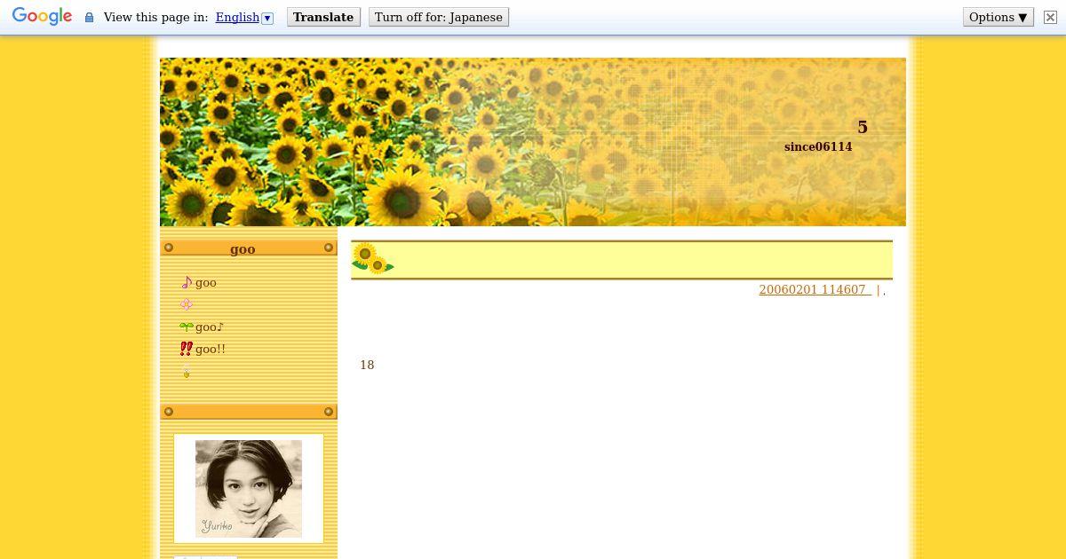
Task: Click the sunflower icon in the post header
Action: [x=373, y=258]
